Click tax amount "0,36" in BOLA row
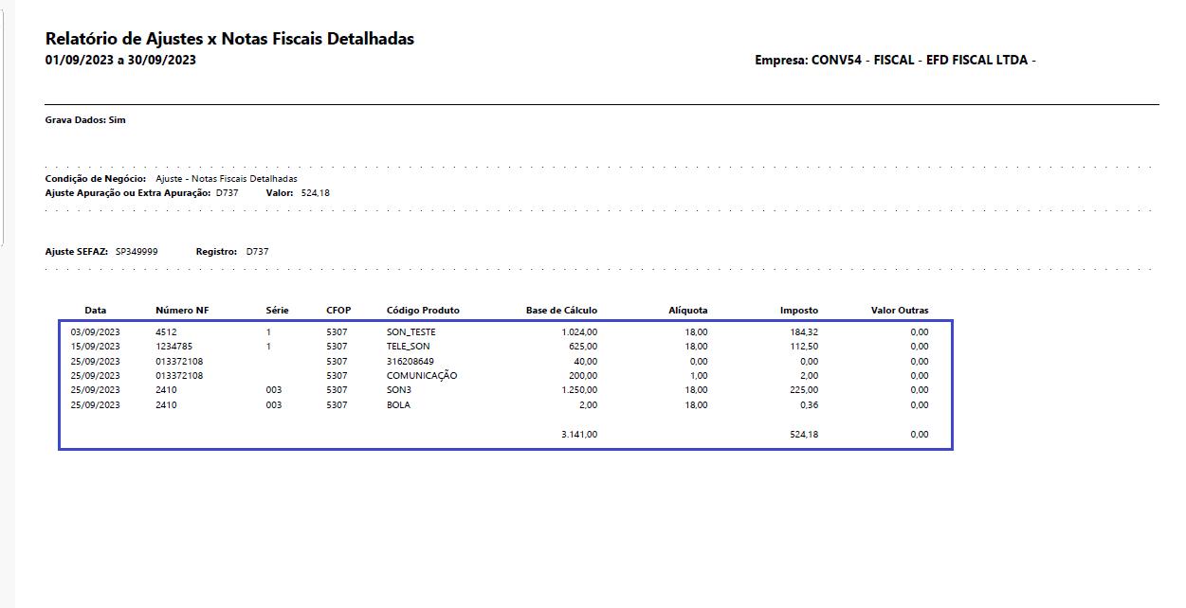Screen dimensions: 1186x608 click(x=808, y=404)
